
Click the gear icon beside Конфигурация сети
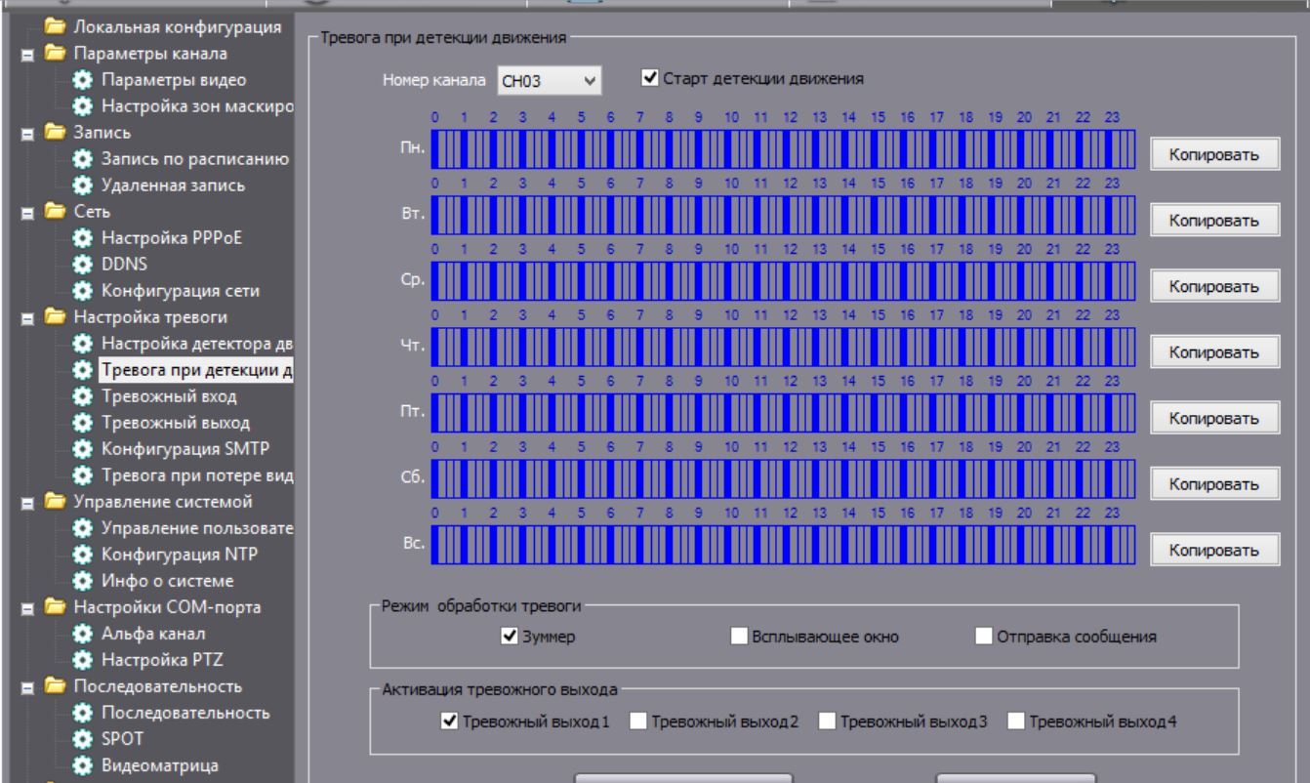[85, 290]
